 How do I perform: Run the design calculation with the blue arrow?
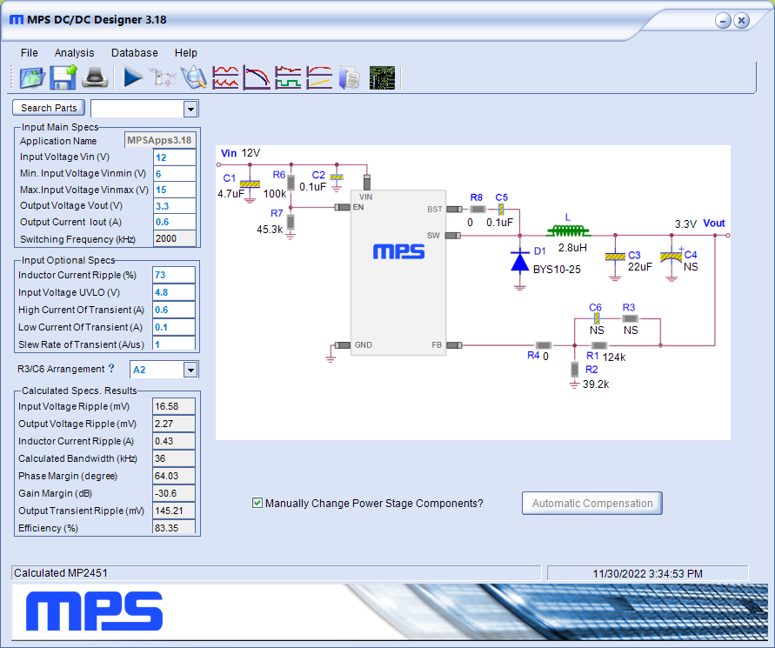(x=132, y=78)
